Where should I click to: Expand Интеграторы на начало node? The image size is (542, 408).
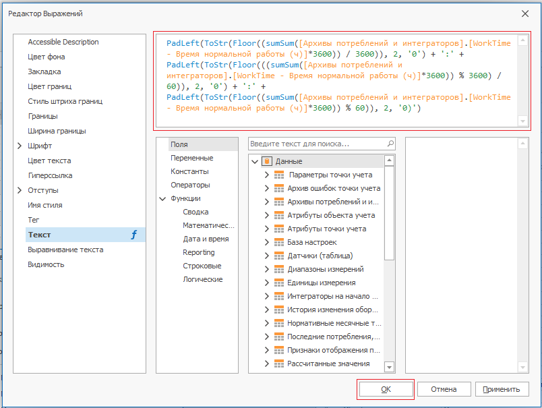(266, 296)
